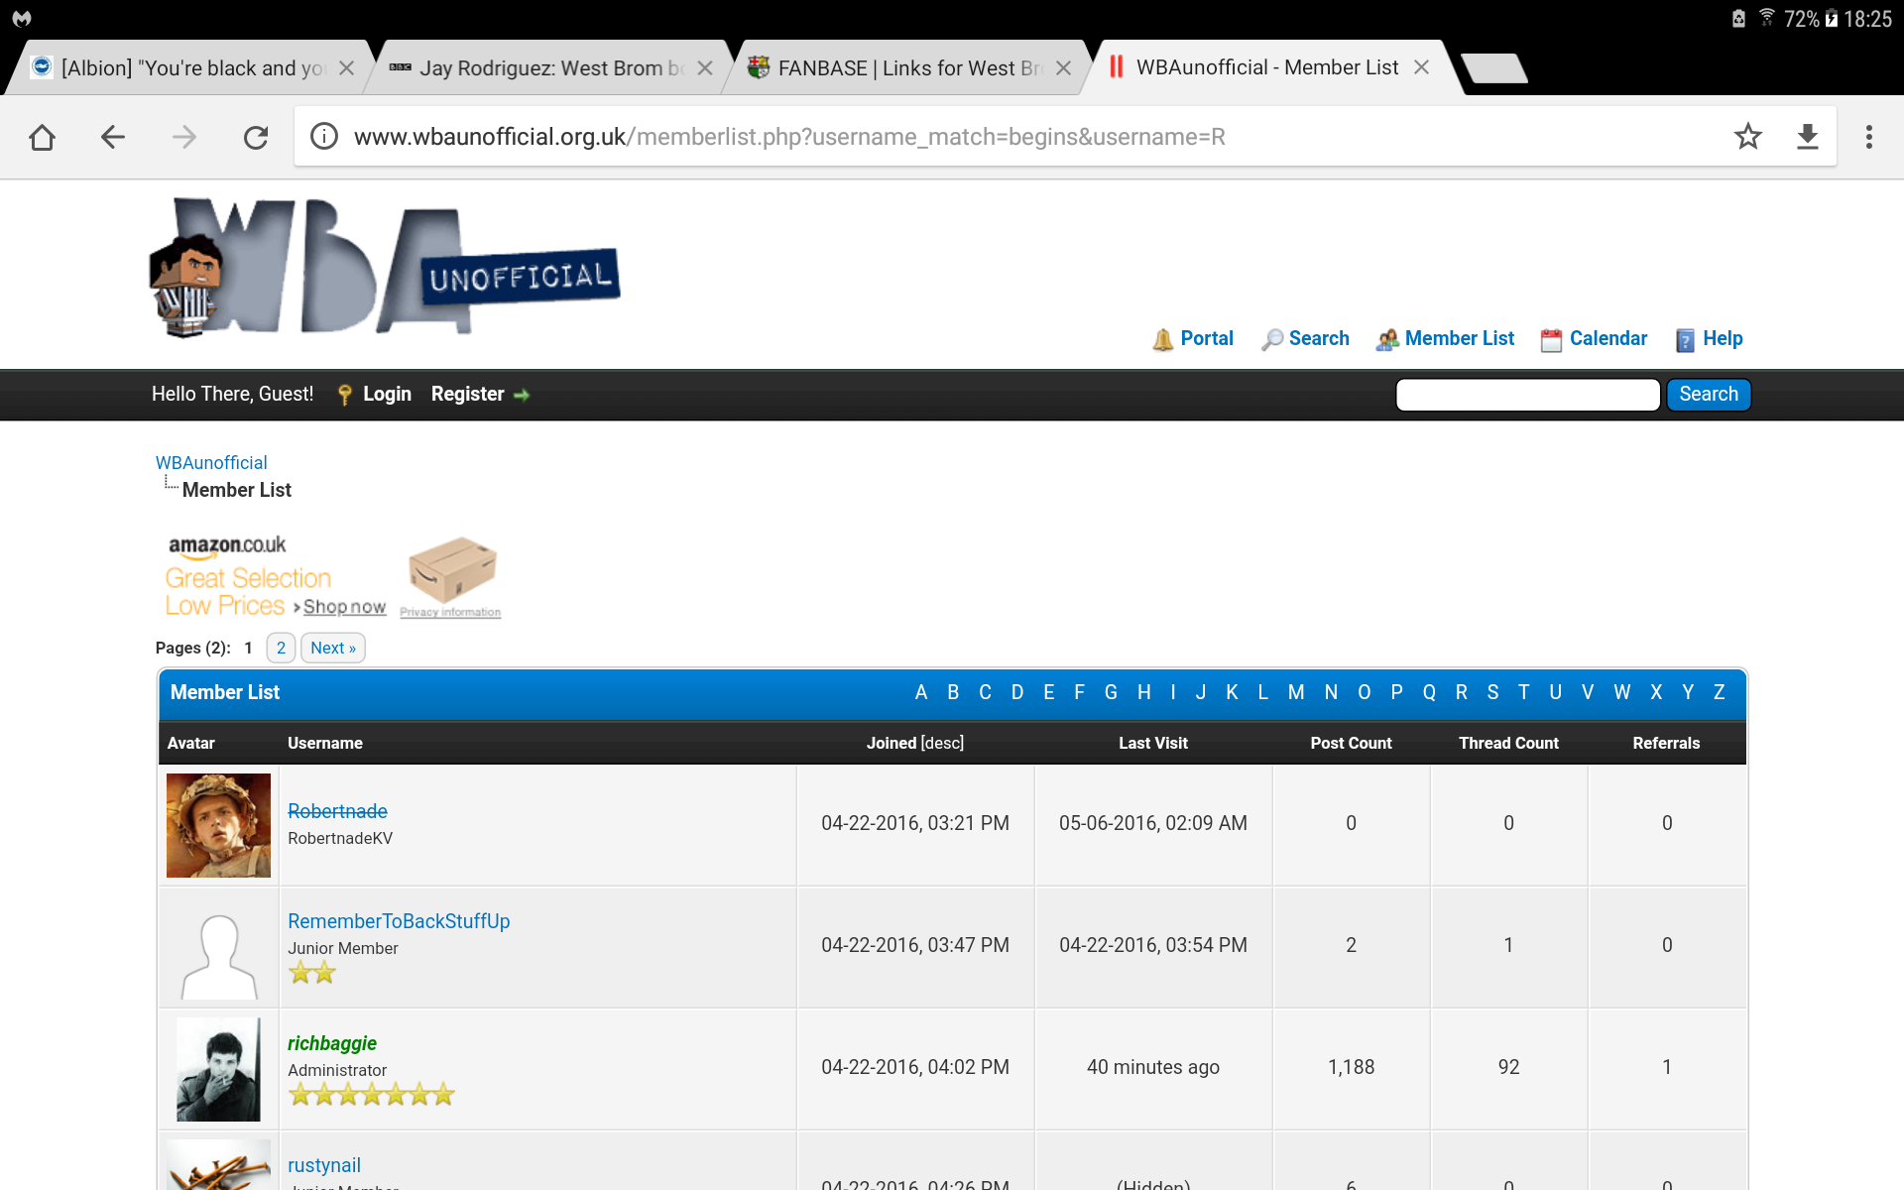
Task: Click the blue Search button
Action: pos(1709,395)
